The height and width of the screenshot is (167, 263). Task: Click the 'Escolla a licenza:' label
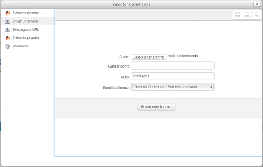(x=117, y=88)
